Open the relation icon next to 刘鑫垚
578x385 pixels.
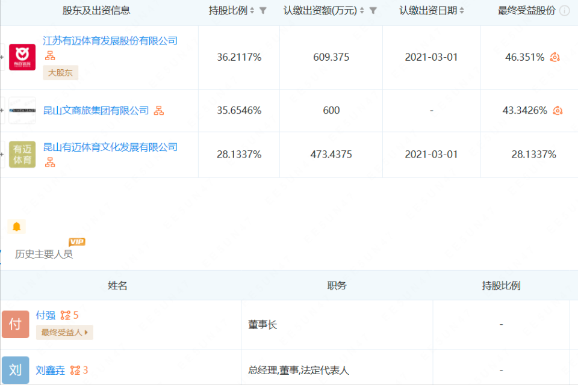point(75,370)
